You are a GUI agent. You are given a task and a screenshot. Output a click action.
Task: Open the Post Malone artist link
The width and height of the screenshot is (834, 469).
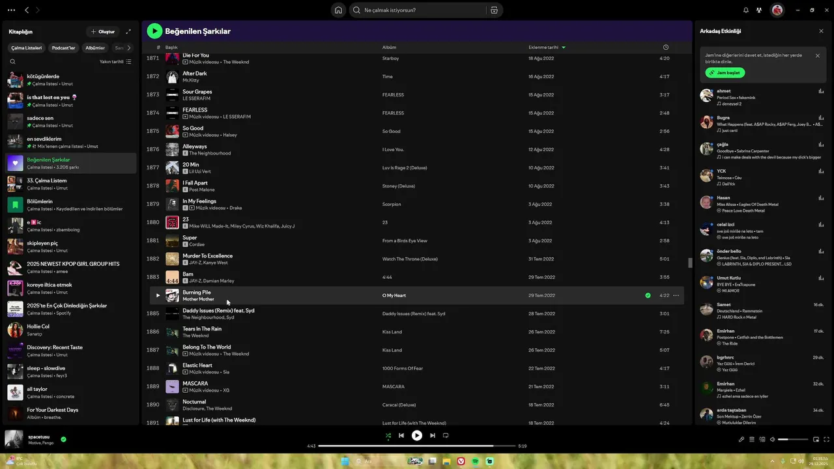[x=203, y=190]
